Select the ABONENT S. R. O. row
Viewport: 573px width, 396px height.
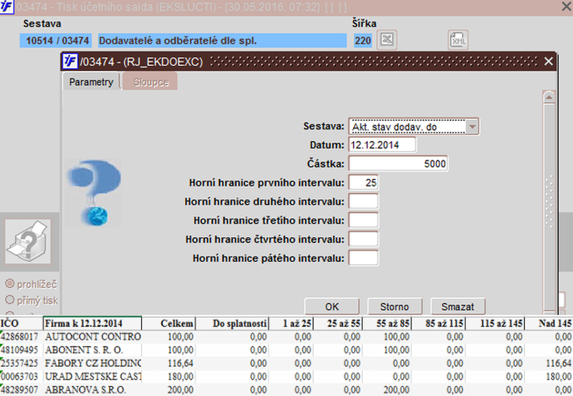286,350
